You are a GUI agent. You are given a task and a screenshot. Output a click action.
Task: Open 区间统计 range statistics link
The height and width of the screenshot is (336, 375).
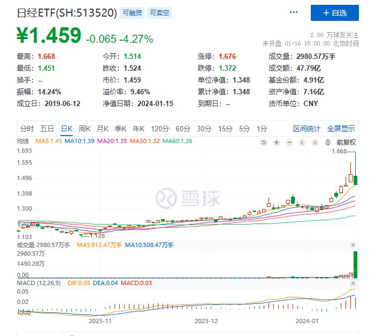click(307, 129)
